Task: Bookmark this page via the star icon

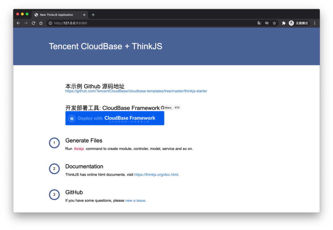Action: click(274, 23)
